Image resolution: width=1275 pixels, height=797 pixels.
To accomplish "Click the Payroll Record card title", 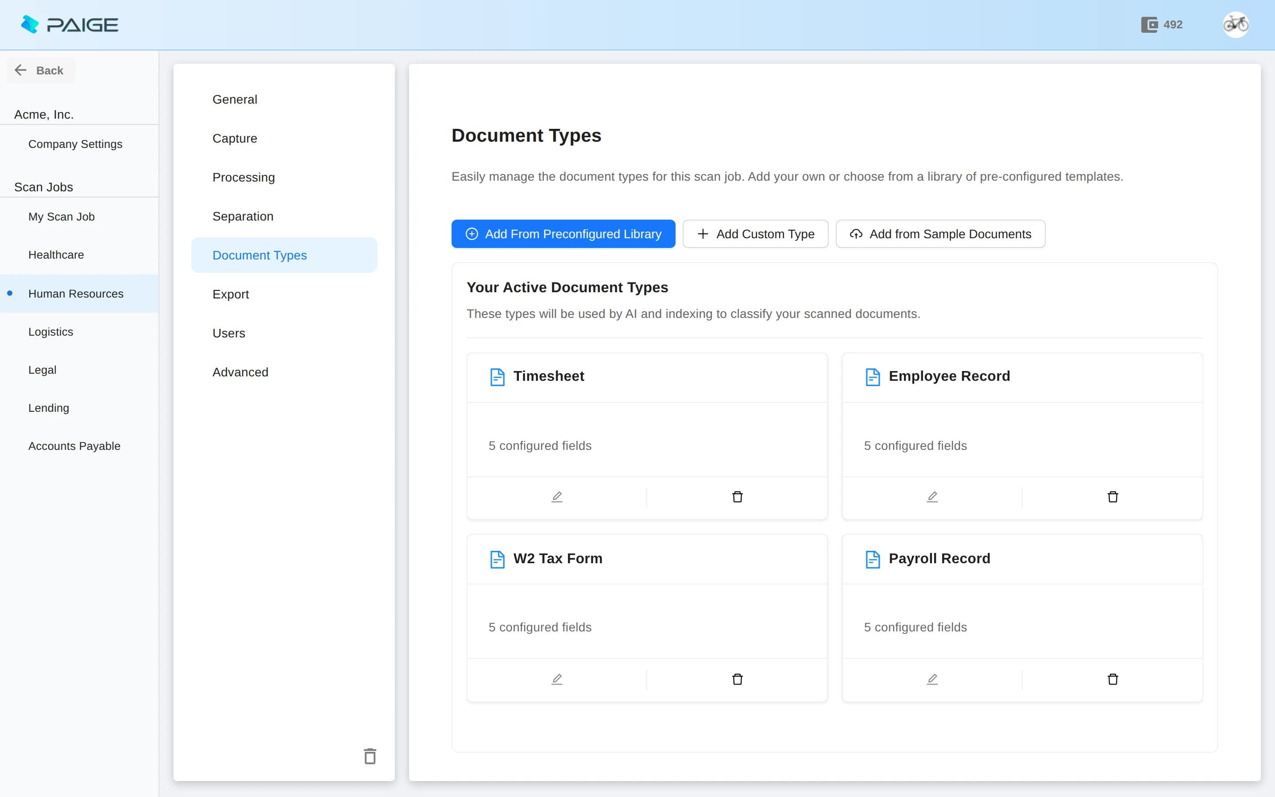I will 939,558.
